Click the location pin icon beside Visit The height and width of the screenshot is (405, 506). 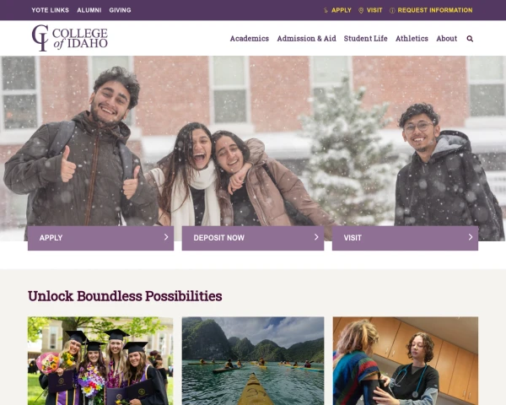[361, 10]
